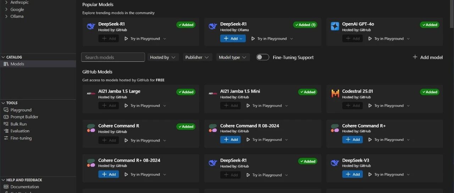The image size is (454, 193).
Task: Add the DeepSeek-V3 model
Action: tap(352, 175)
